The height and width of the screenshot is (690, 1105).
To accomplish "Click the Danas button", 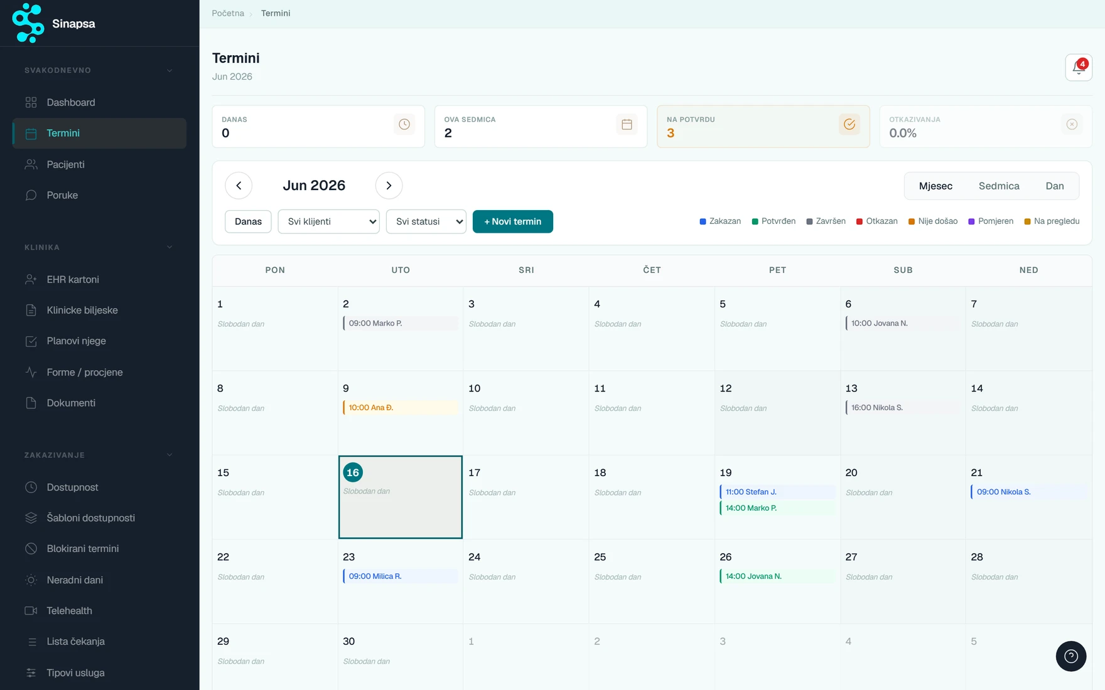I will pyautogui.click(x=248, y=221).
